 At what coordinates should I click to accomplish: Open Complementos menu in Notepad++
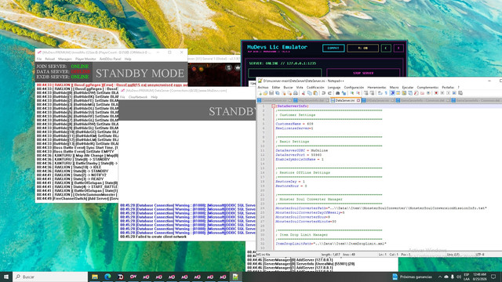[427, 87]
